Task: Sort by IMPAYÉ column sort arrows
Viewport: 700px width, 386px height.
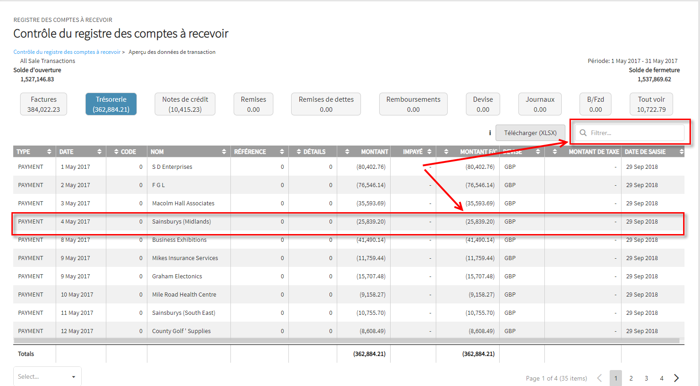Action: click(429, 151)
